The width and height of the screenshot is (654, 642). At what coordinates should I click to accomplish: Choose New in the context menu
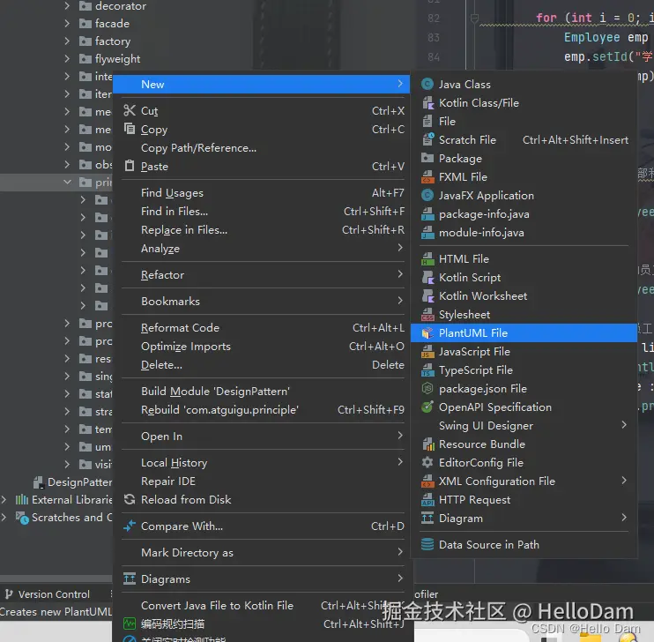coord(262,85)
